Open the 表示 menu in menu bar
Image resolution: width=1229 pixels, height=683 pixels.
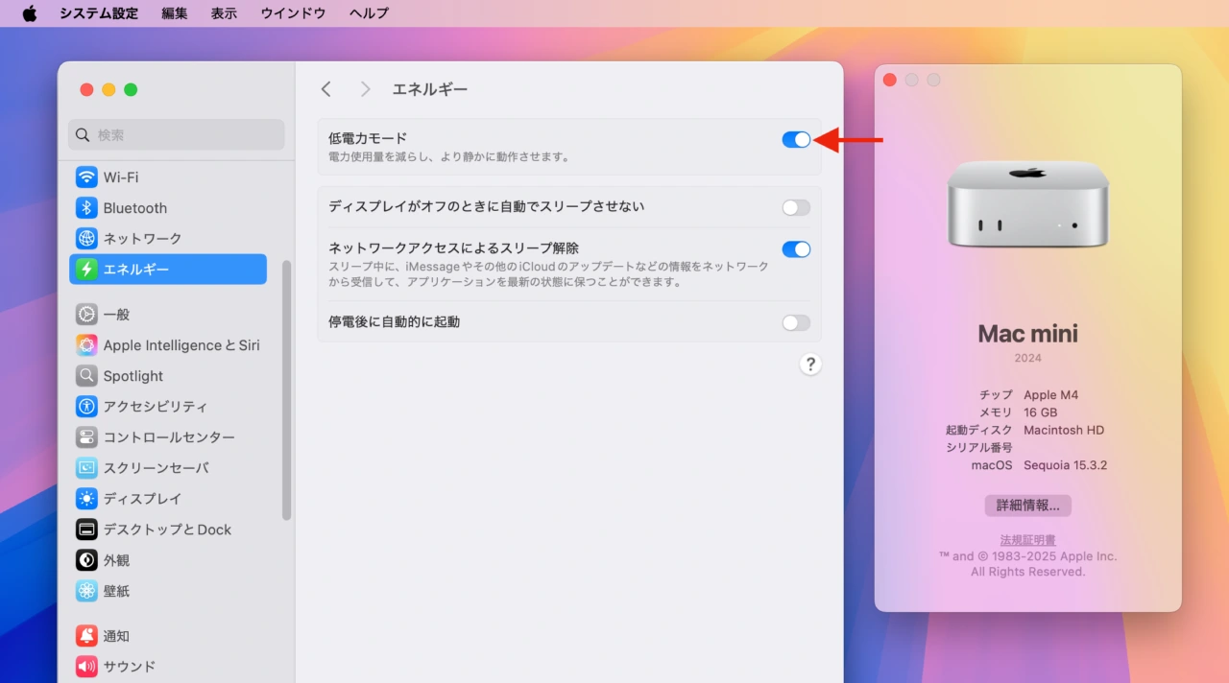click(x=224, y=13)
